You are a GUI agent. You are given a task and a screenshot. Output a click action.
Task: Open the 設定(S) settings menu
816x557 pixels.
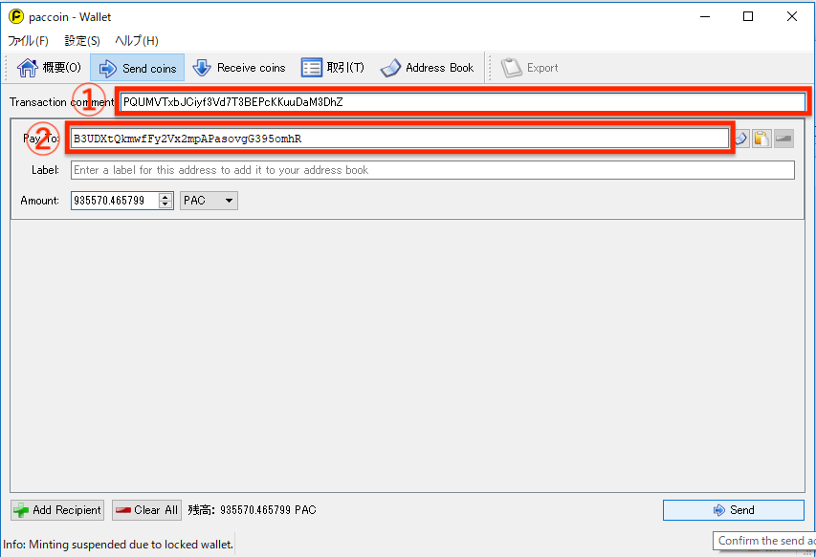pyautogui.click(x=81, y=40)
